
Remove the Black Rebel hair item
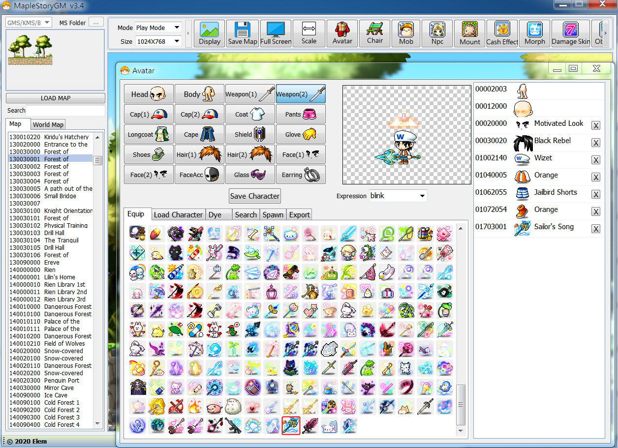pyautogui.click(x=596, y=143)
